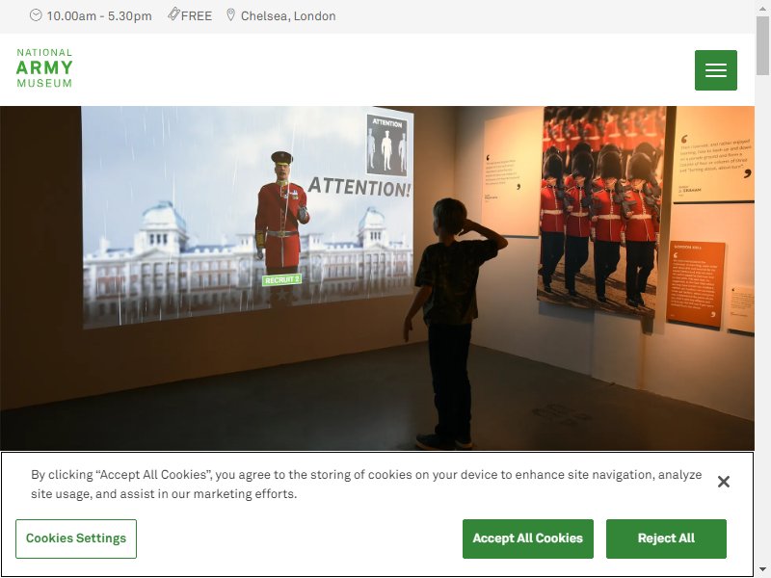Viewport: 771px width, 578px height.
Task: Click the clock icon by opening hours
Action: pyautogui.click(x=36, y=15)
